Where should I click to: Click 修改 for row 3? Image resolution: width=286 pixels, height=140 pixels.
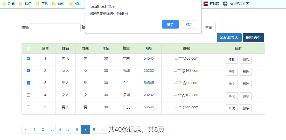click(x=232, y=84)
